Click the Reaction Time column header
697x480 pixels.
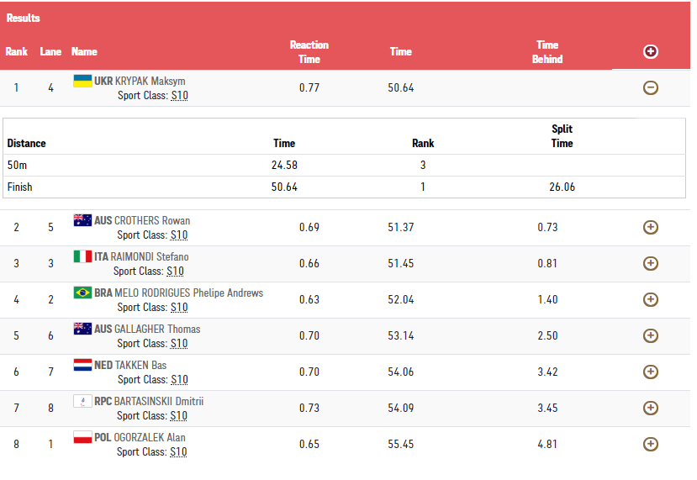[309, 52]
